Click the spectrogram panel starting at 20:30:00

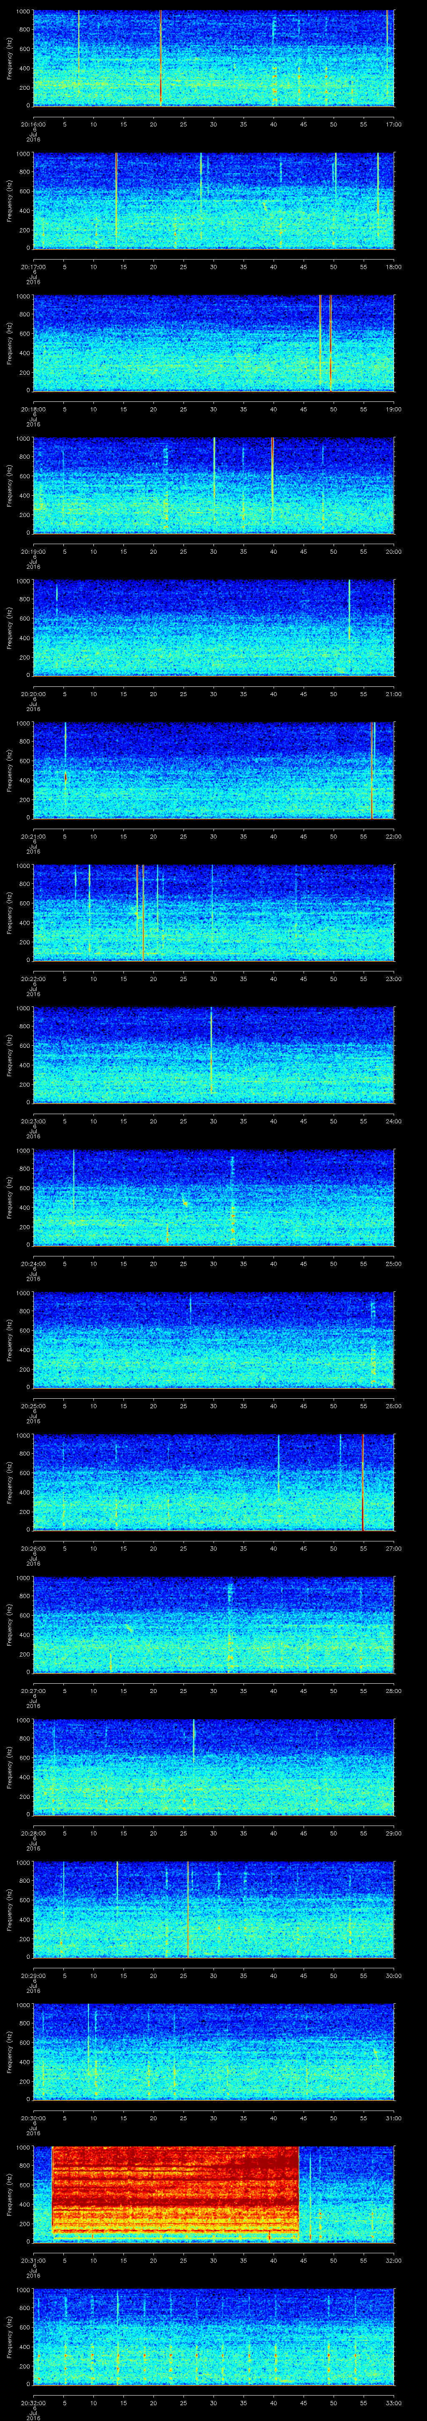[214, 2051]
